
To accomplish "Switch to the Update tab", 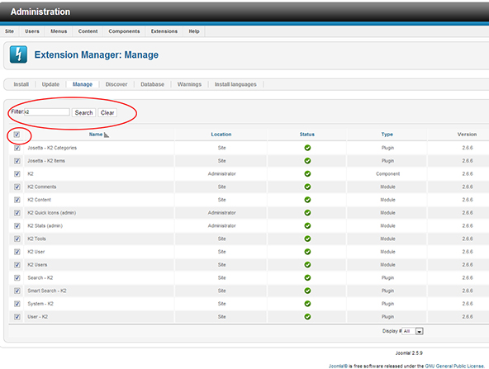I will point(50,84).
